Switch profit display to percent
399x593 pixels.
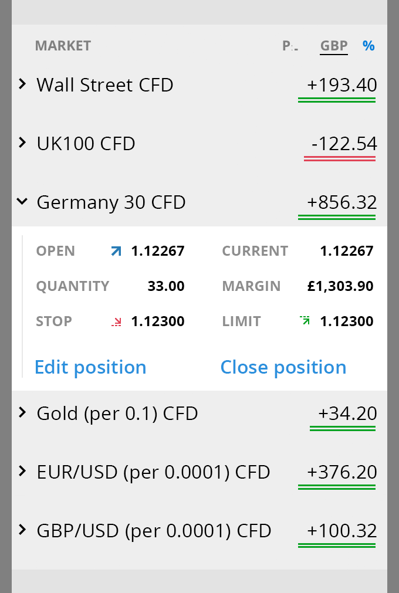pyautogui.click(x=368, y=46)
